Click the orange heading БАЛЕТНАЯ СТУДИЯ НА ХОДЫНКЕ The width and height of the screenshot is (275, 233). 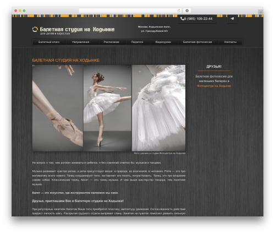click(x=66, y=60)
